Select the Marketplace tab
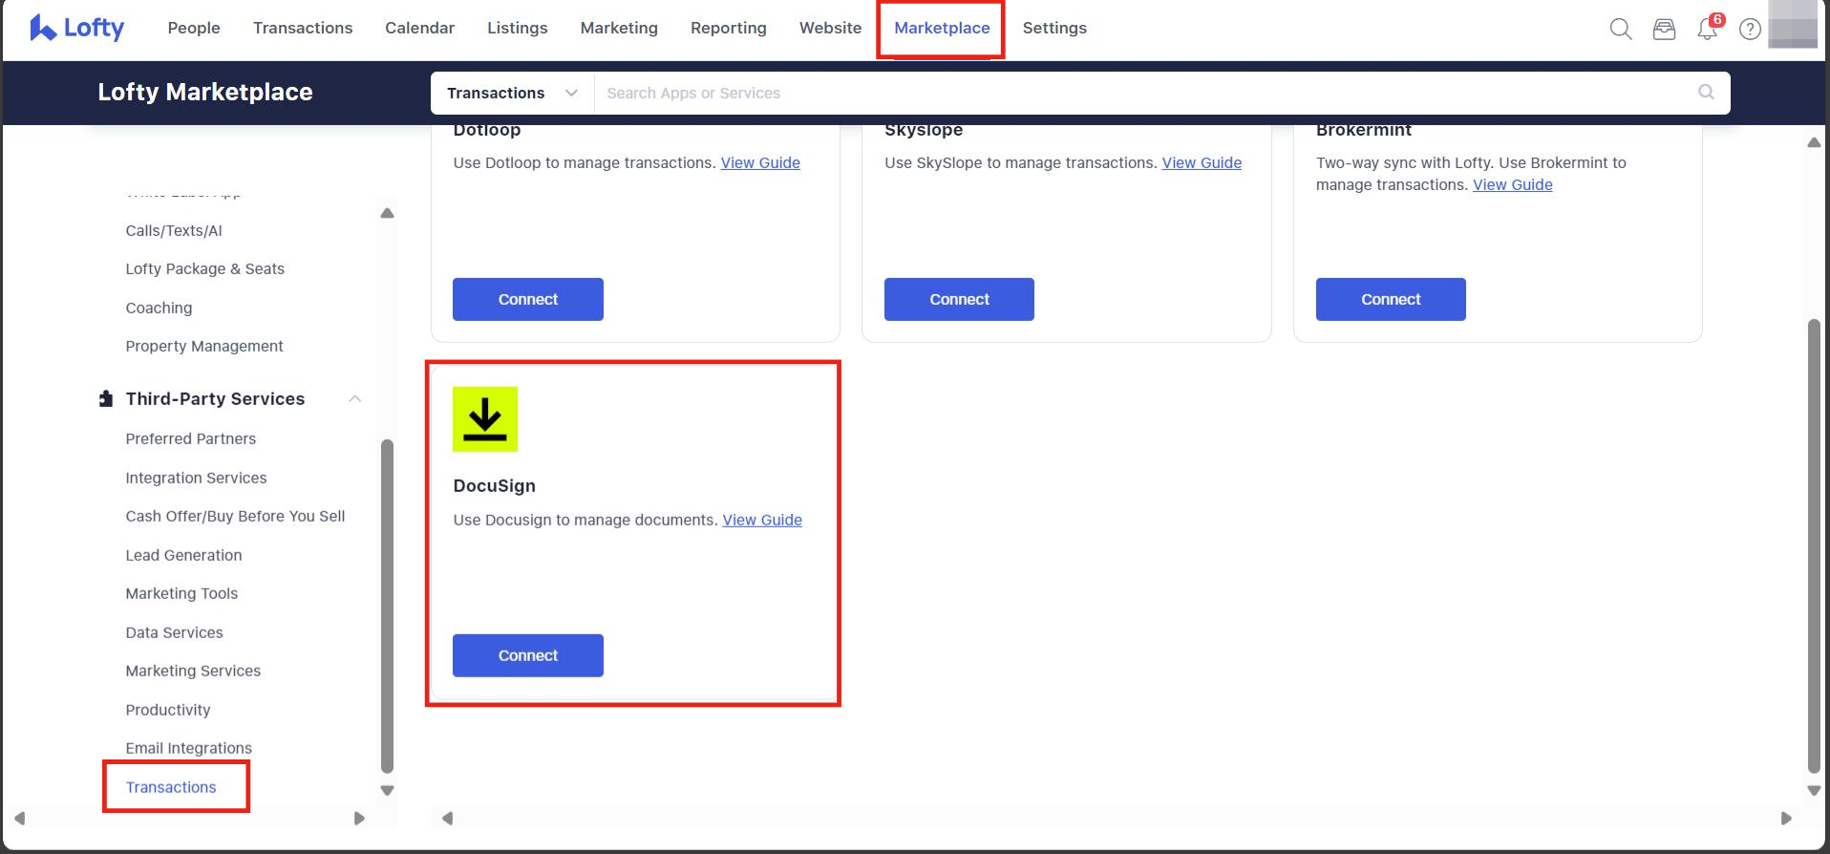1830x854 pixels. coord(942,28)
